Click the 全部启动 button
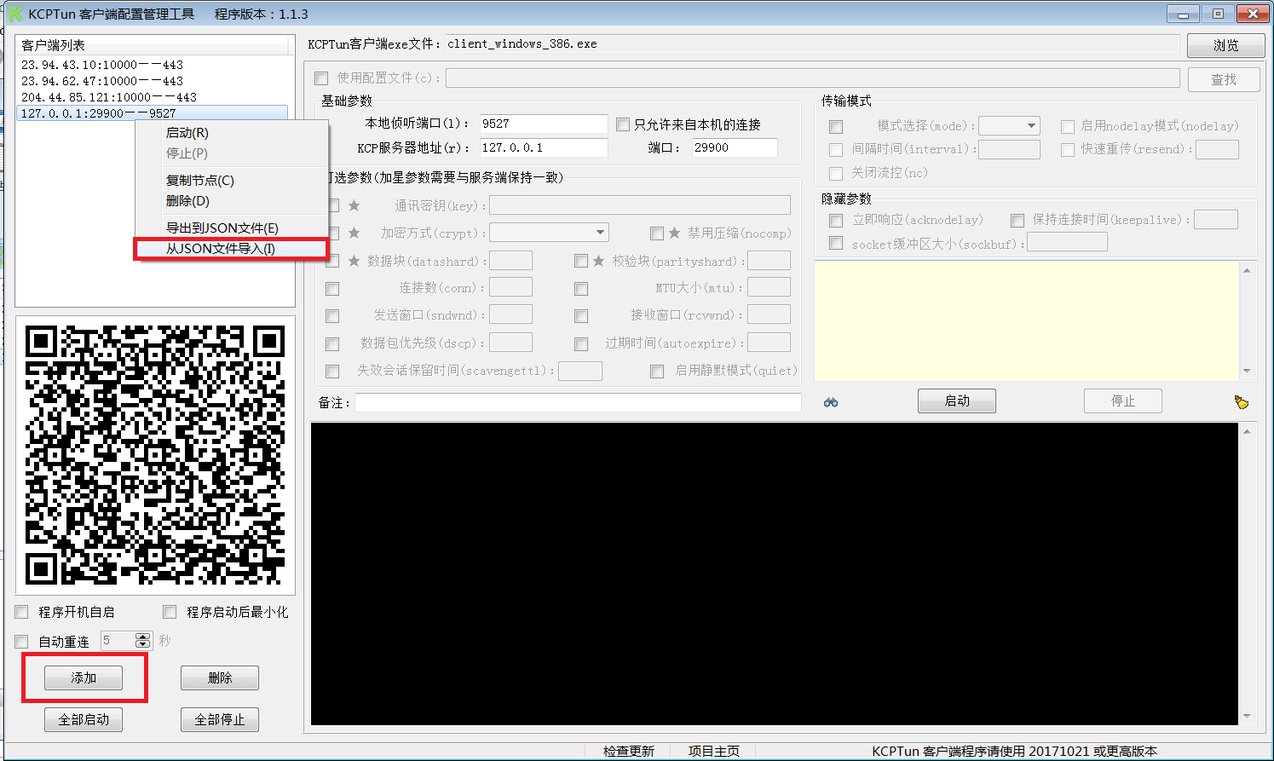The image size is (1274, 761). tap(84, 719)
